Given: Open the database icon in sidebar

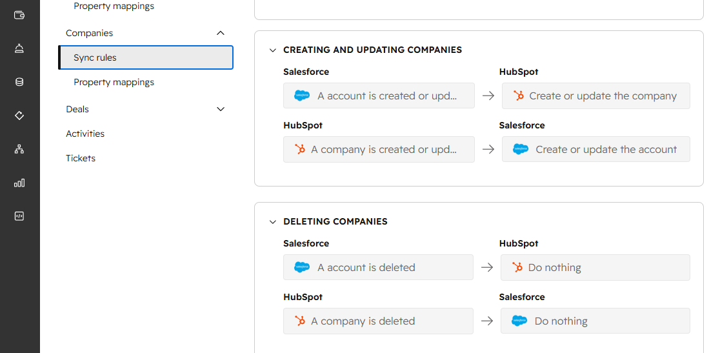Looking at the screenshot, I should click(19, 82).
